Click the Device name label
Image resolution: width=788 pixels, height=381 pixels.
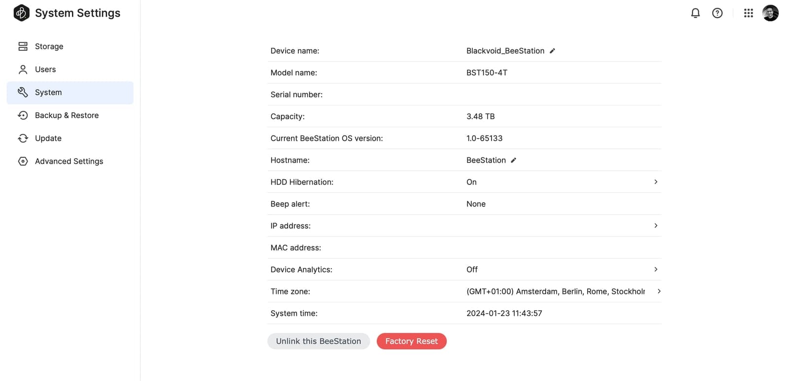click(295, 51)
